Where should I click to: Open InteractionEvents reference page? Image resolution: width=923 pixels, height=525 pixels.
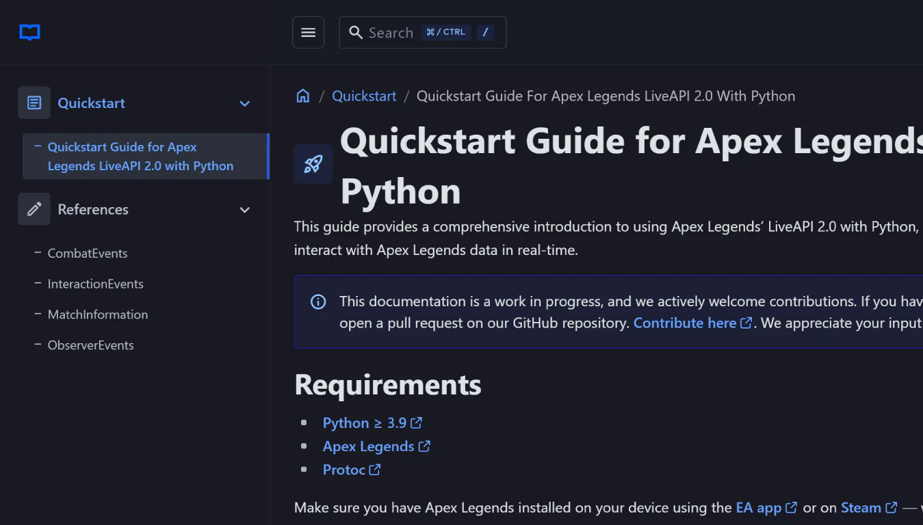pyautogui.click(x=96, y=284)
